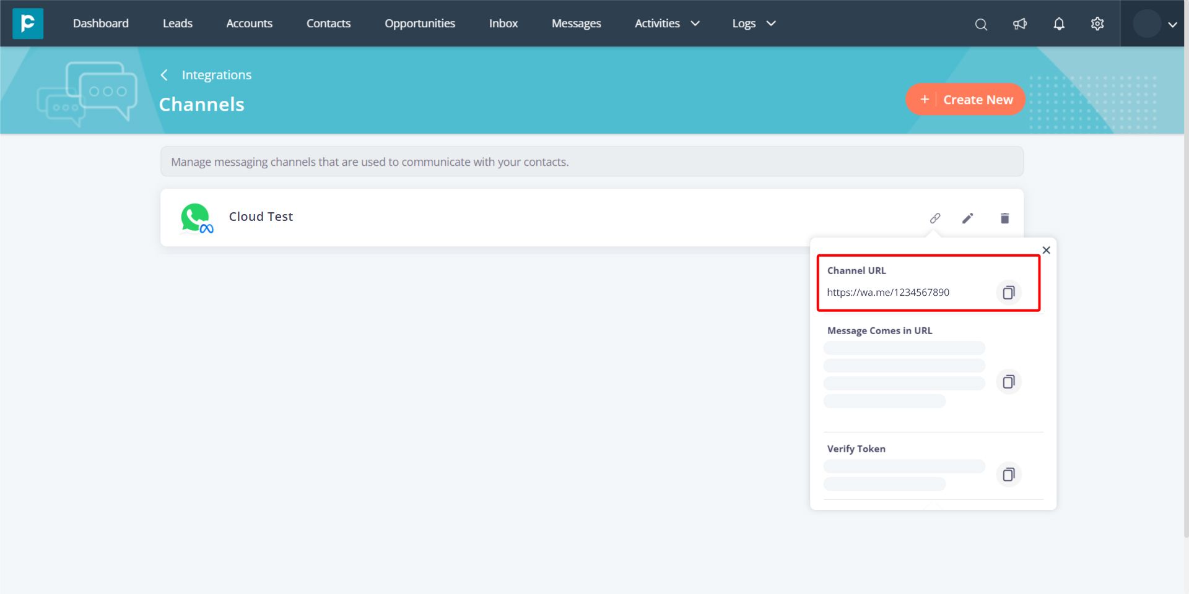1189x594 pixels.
Task: Open the Accounts menu item
Action: click(250, 24)
